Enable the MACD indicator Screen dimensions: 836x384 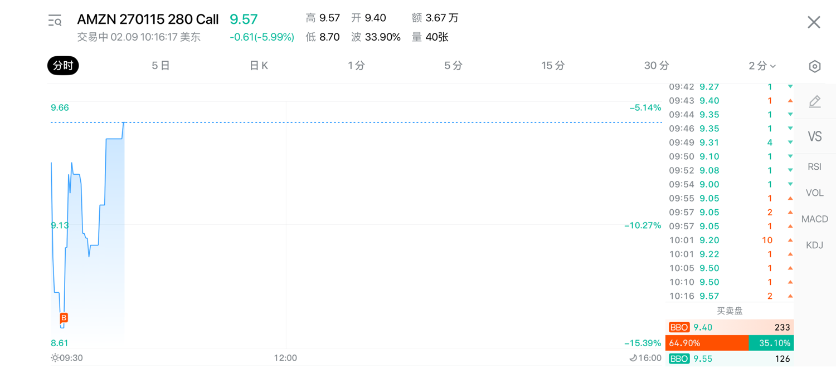pos(815,219)
